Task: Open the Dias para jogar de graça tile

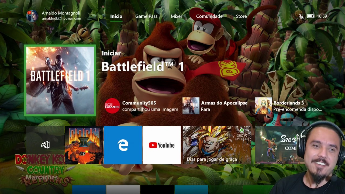Action: (217, 145)
